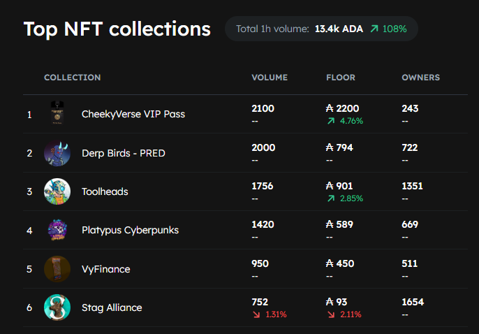Open the VyFinance collection name
Image resolution: width=479 pixels, height=334 pixels.
105,269
